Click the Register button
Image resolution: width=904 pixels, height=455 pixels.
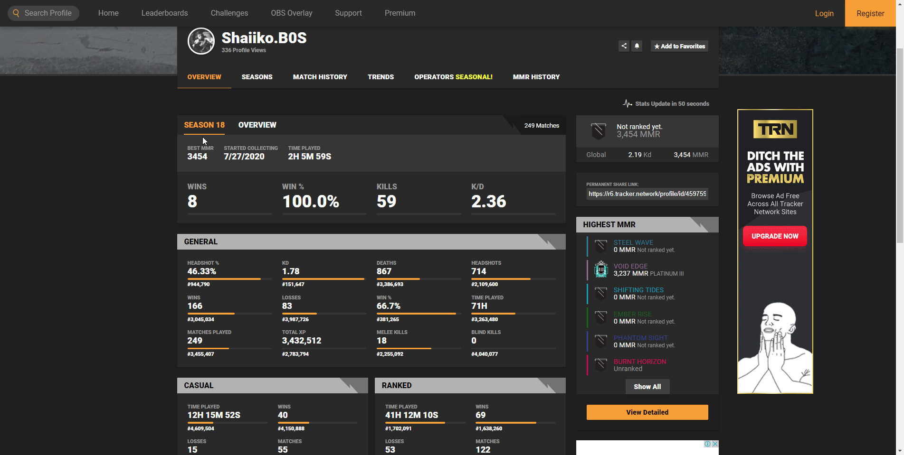(x=870, y=13)
